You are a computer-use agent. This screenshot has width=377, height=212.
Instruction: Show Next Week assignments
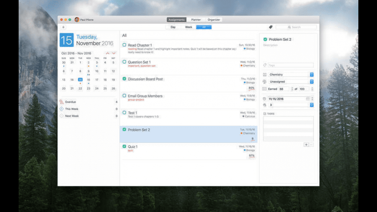88,116
